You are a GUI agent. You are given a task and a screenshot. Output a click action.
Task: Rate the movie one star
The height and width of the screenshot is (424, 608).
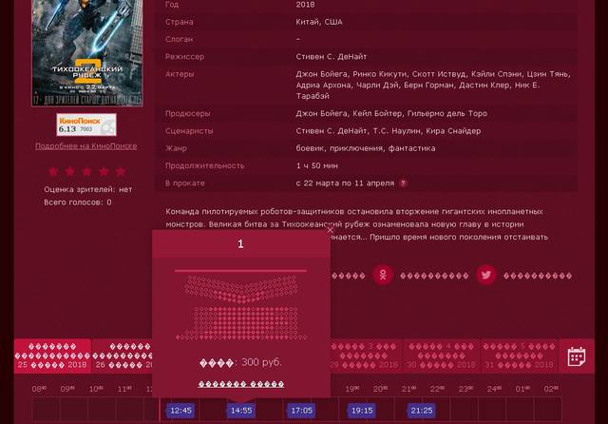pos(53,171)
